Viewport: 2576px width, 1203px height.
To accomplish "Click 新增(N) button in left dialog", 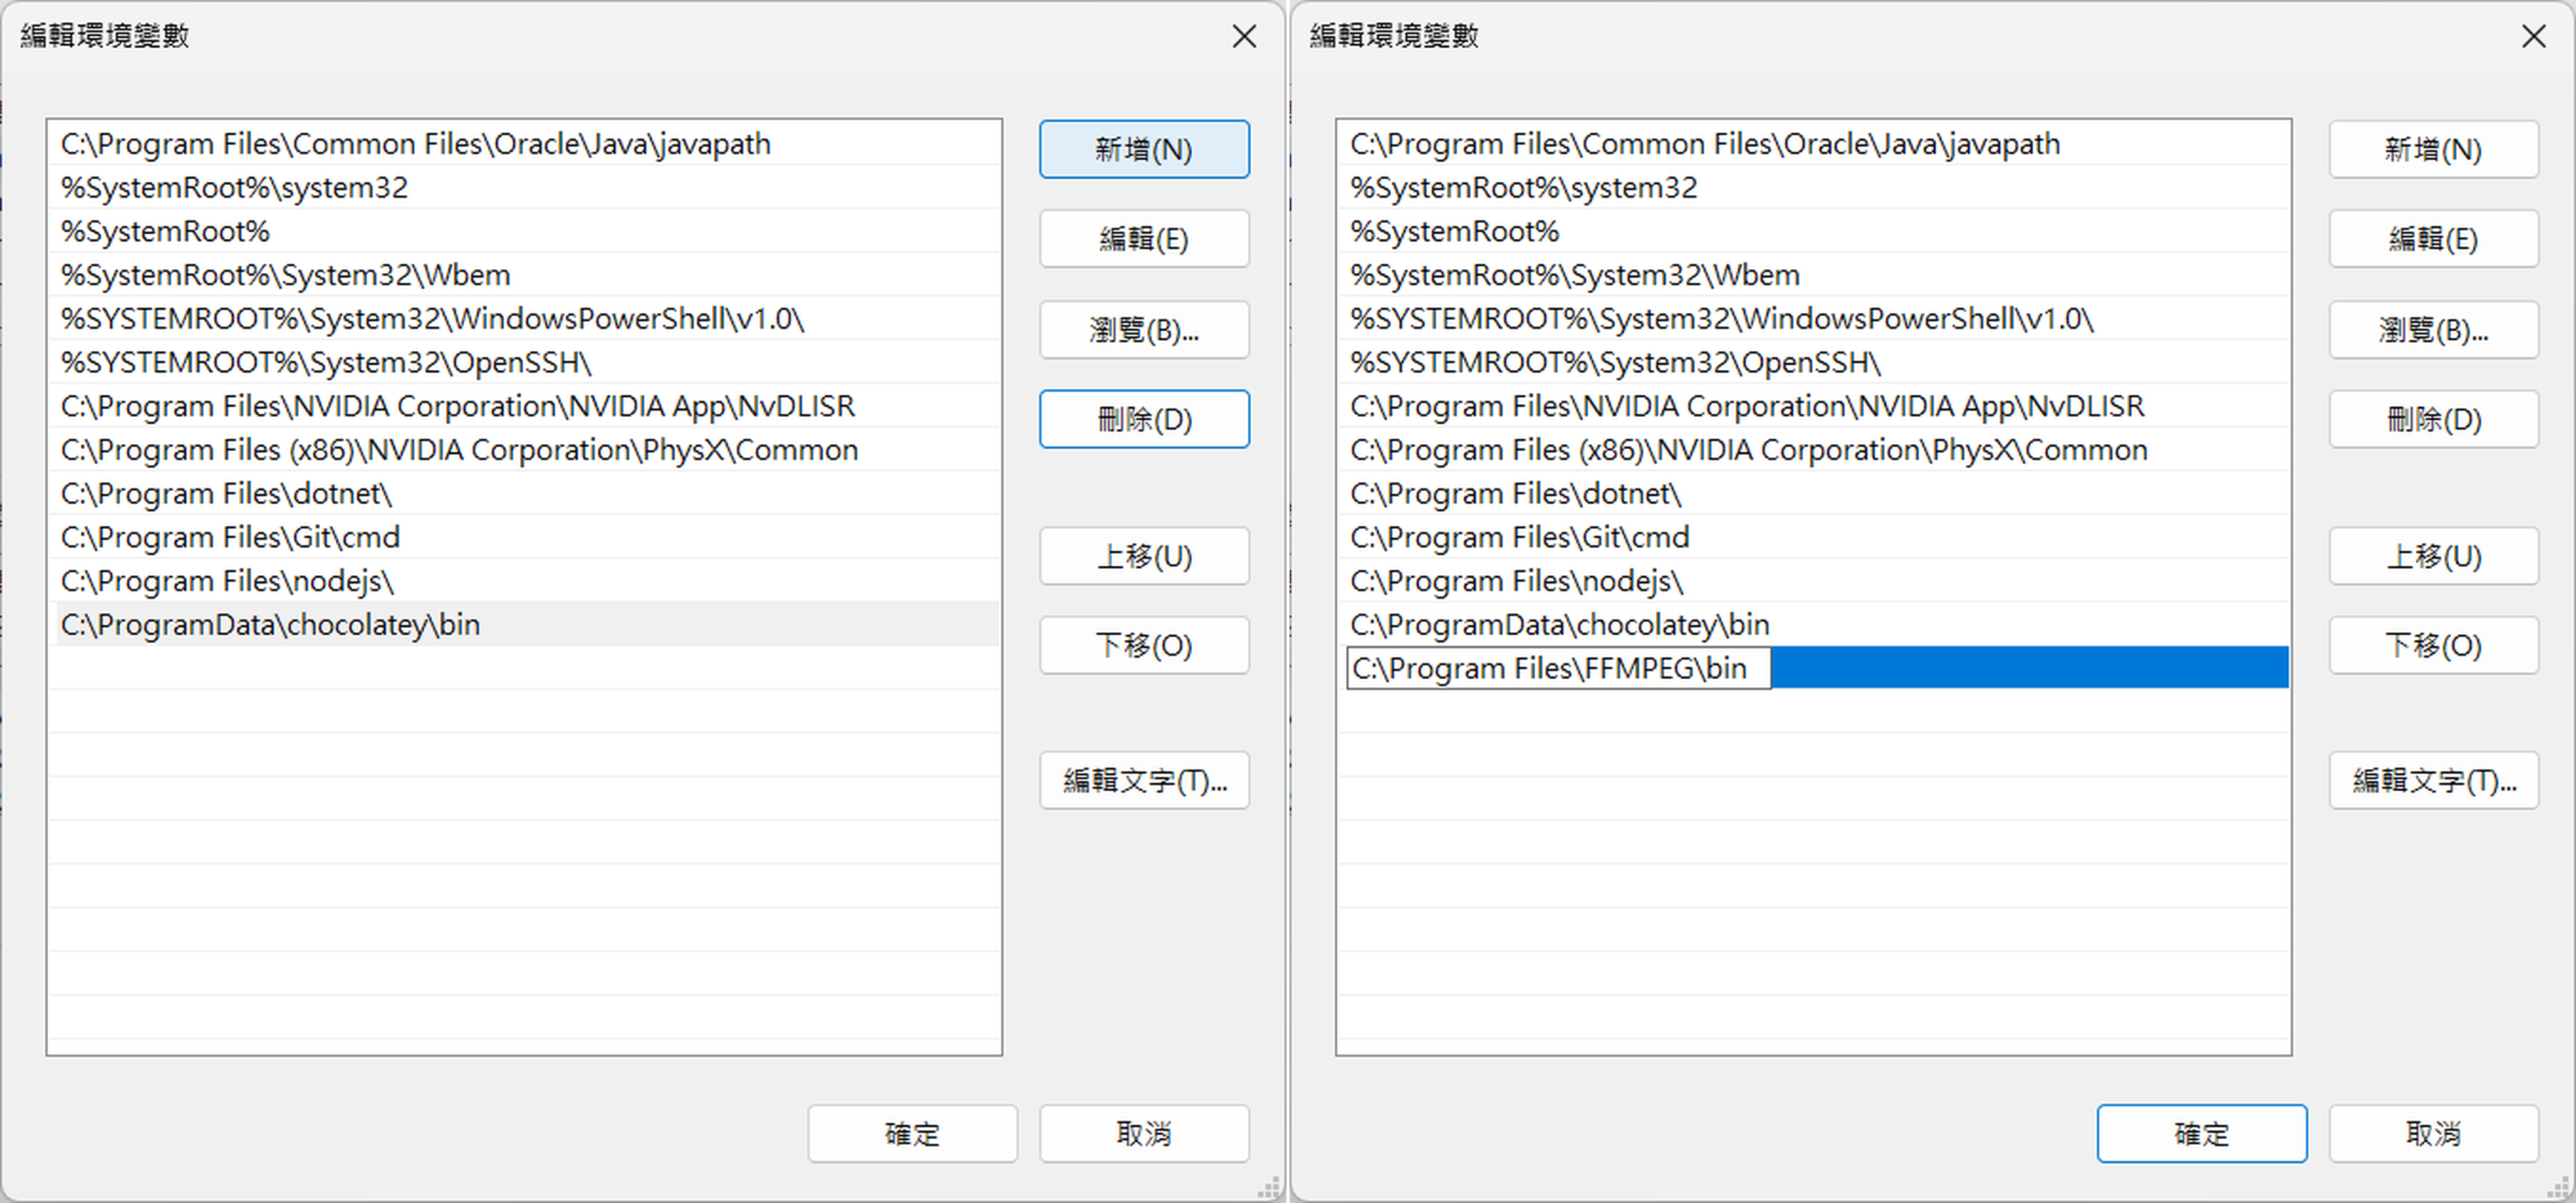I will [x=1143, y=150].
